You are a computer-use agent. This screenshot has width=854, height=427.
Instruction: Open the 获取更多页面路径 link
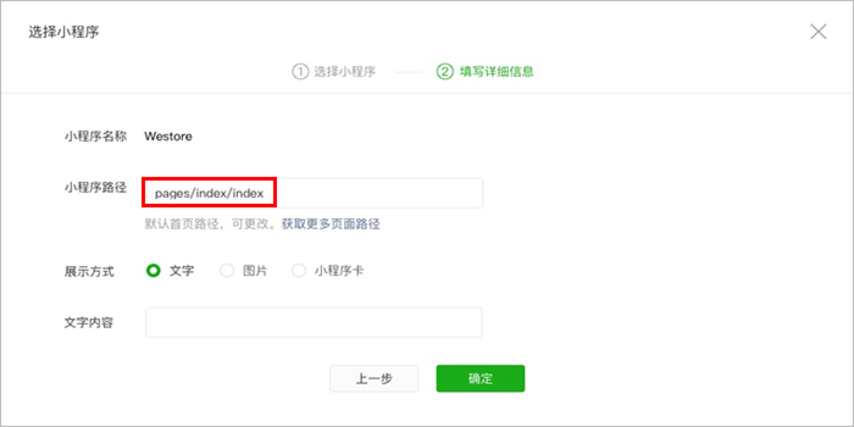[x=331, y=224]
